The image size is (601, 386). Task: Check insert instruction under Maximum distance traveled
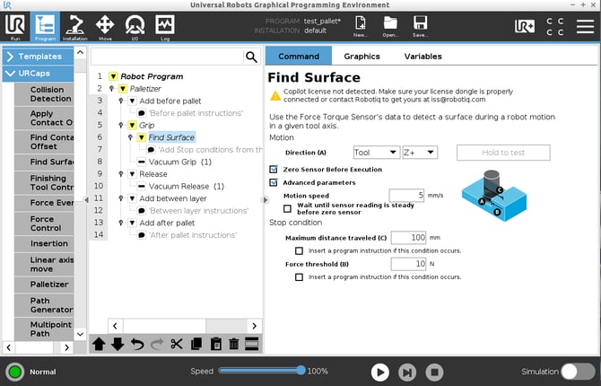(x=300, y=251)
